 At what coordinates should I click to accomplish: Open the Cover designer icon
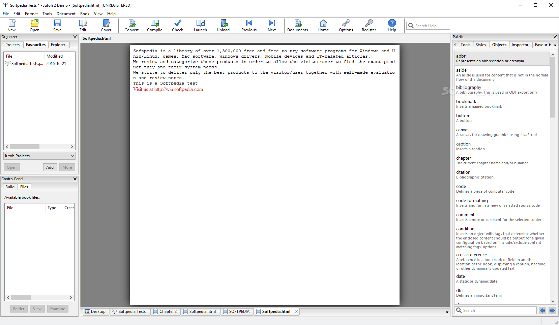coord(106,26)
